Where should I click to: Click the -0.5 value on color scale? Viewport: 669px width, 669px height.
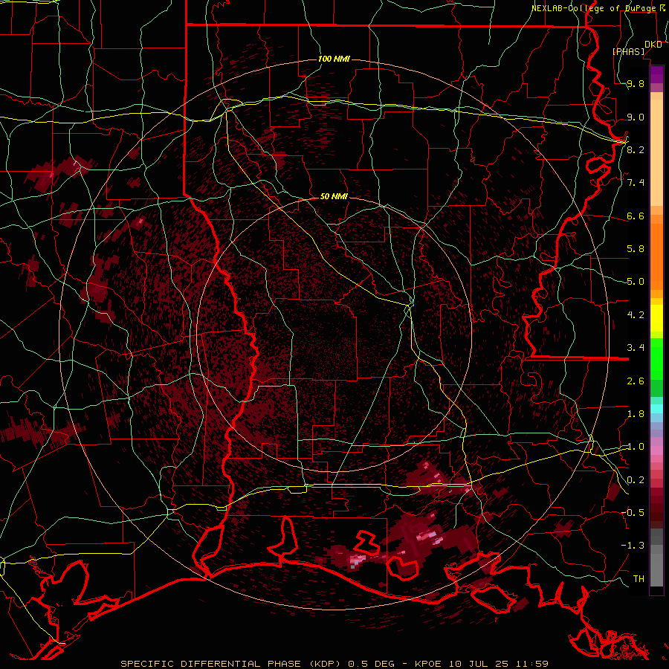pos(633,513)
